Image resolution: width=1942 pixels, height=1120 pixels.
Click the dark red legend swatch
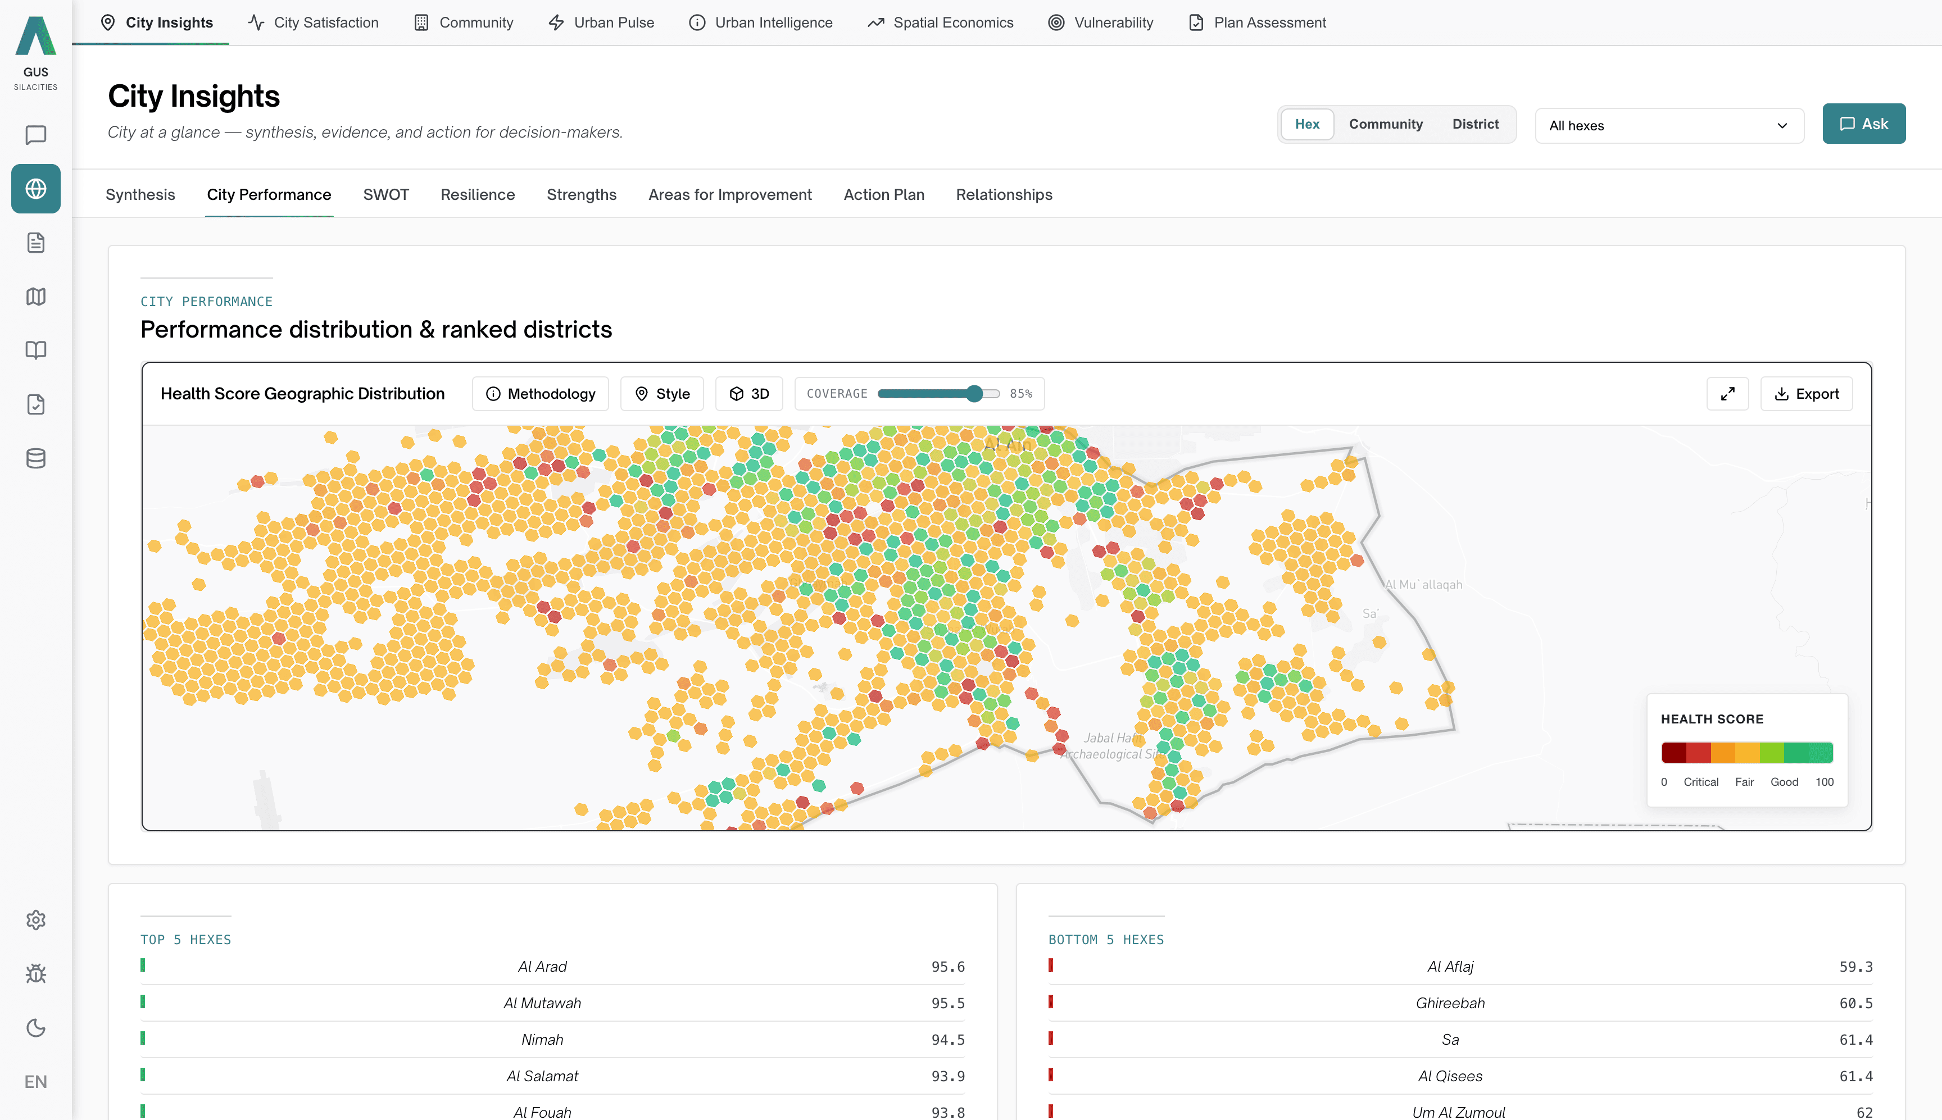click(x=1673, y=752)
